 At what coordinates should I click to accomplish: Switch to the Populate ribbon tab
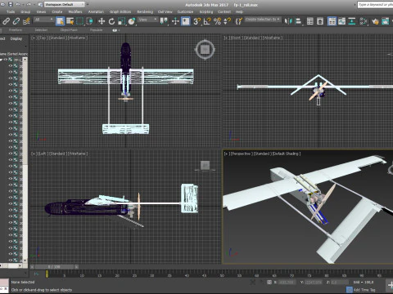pos(97,30)
